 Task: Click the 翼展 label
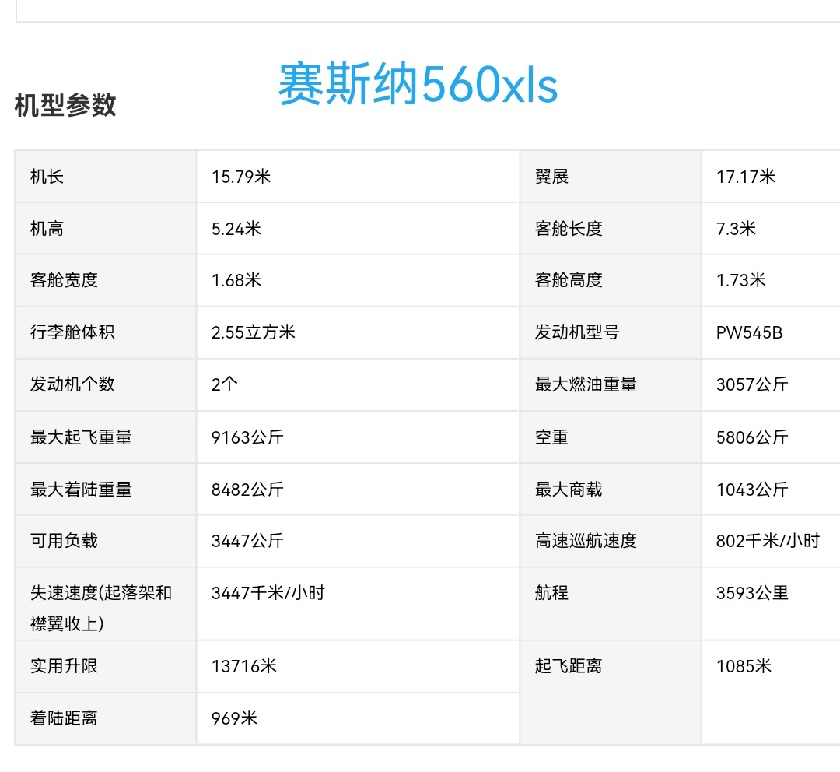(551, 177)
